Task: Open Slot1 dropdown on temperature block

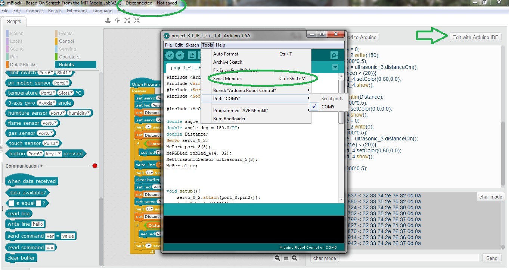Action: (65, 93)
